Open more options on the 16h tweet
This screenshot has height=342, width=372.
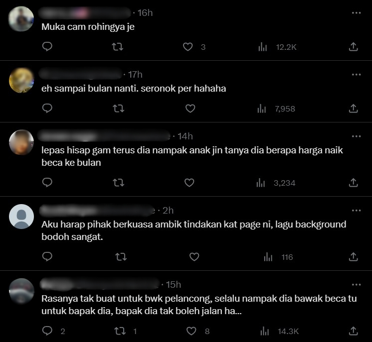(x=356, y=13)
